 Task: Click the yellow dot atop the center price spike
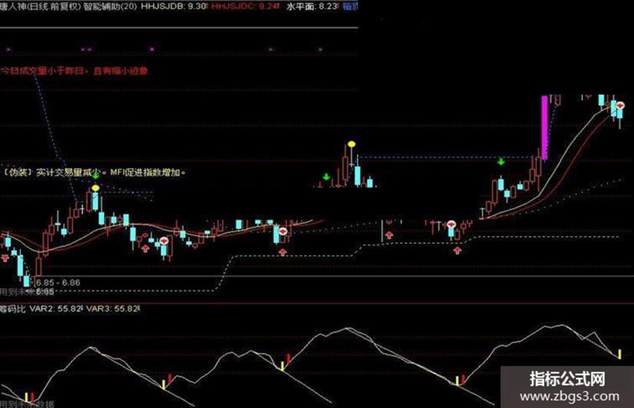(352, 144)
